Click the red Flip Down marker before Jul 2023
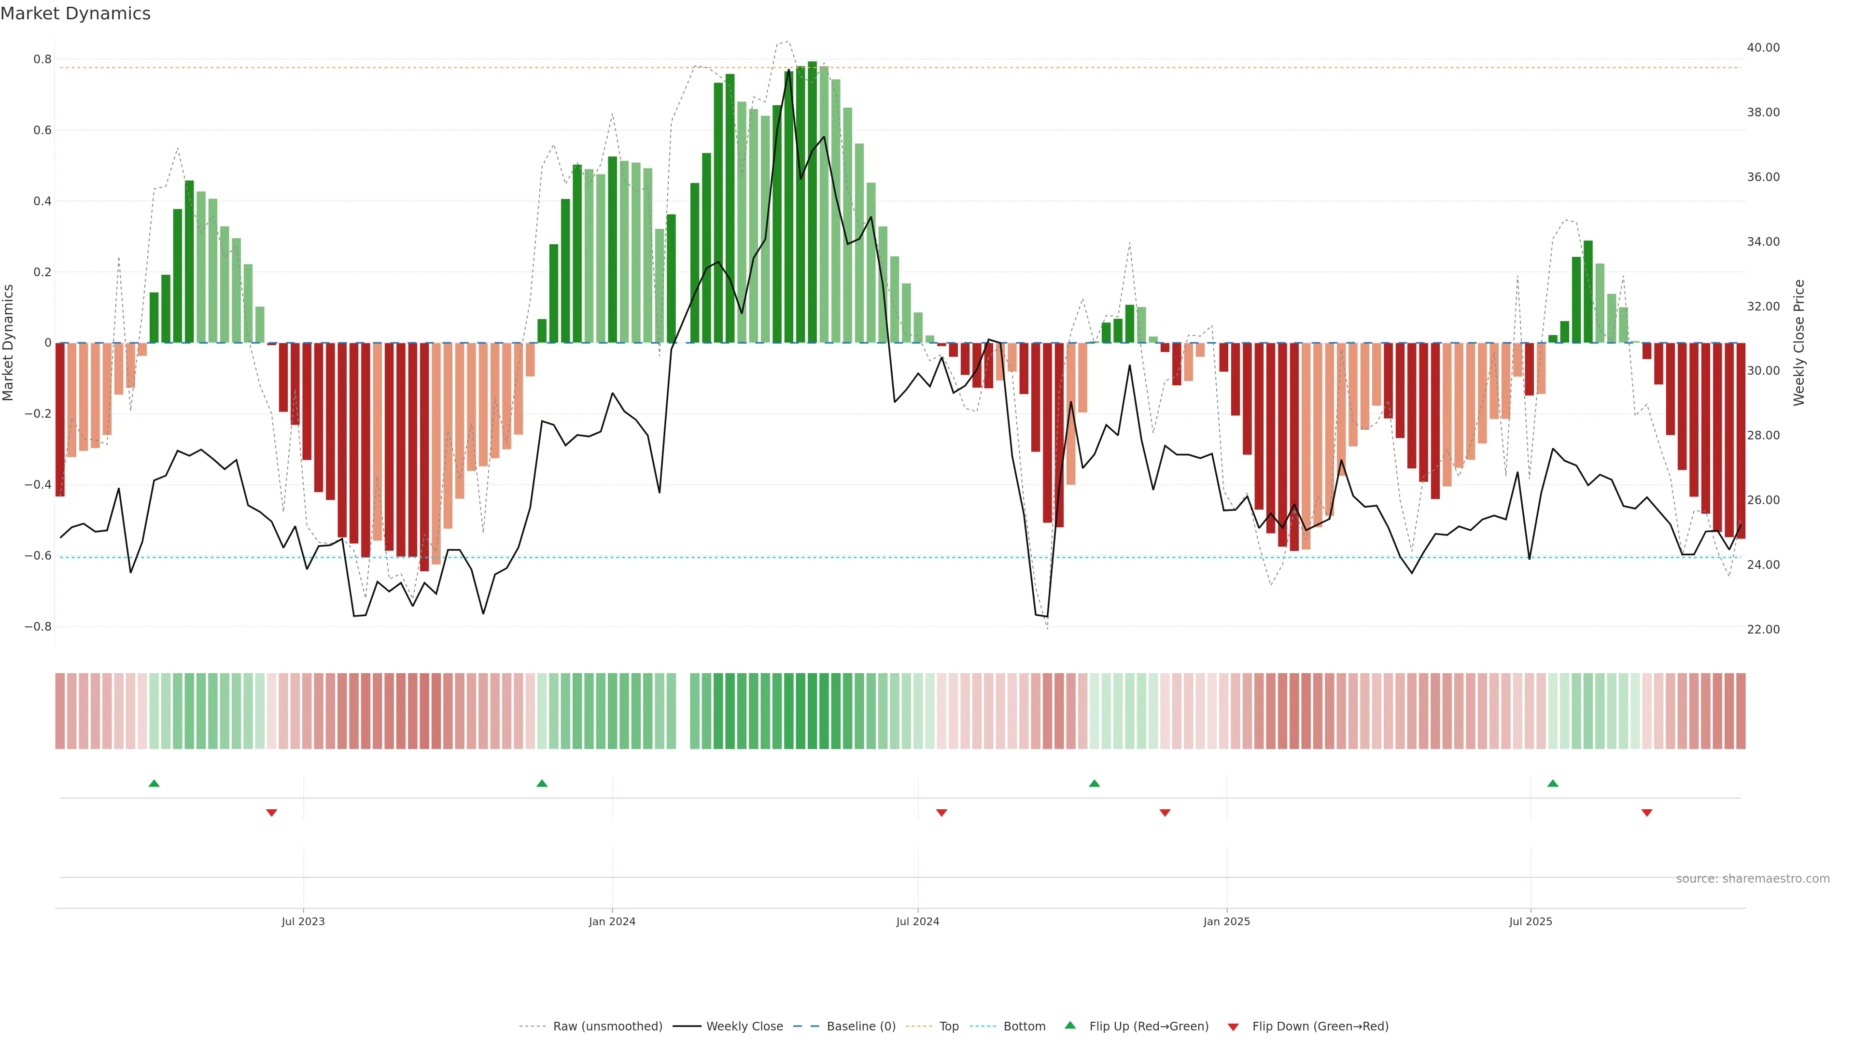This screenshot has height=1043, width=1854. point(271,813)
